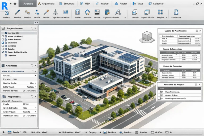Tick the Secciones checkbox

click(3, 46)
